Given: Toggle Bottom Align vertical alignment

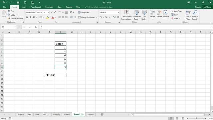Looking at the screenshot, I should point(66,12).
